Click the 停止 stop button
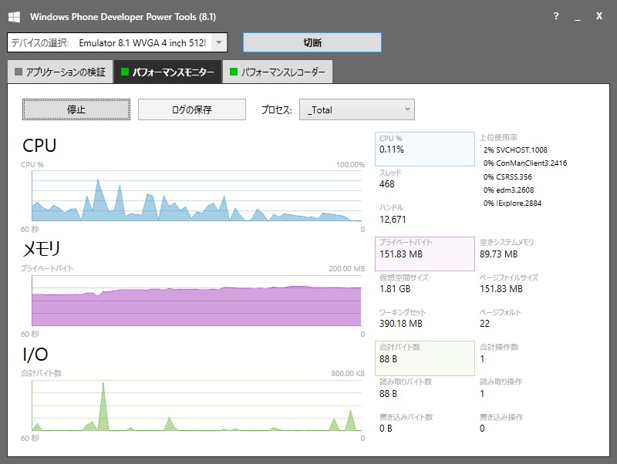Viewport: 617px width, 464px height. [x=76, y=109]
